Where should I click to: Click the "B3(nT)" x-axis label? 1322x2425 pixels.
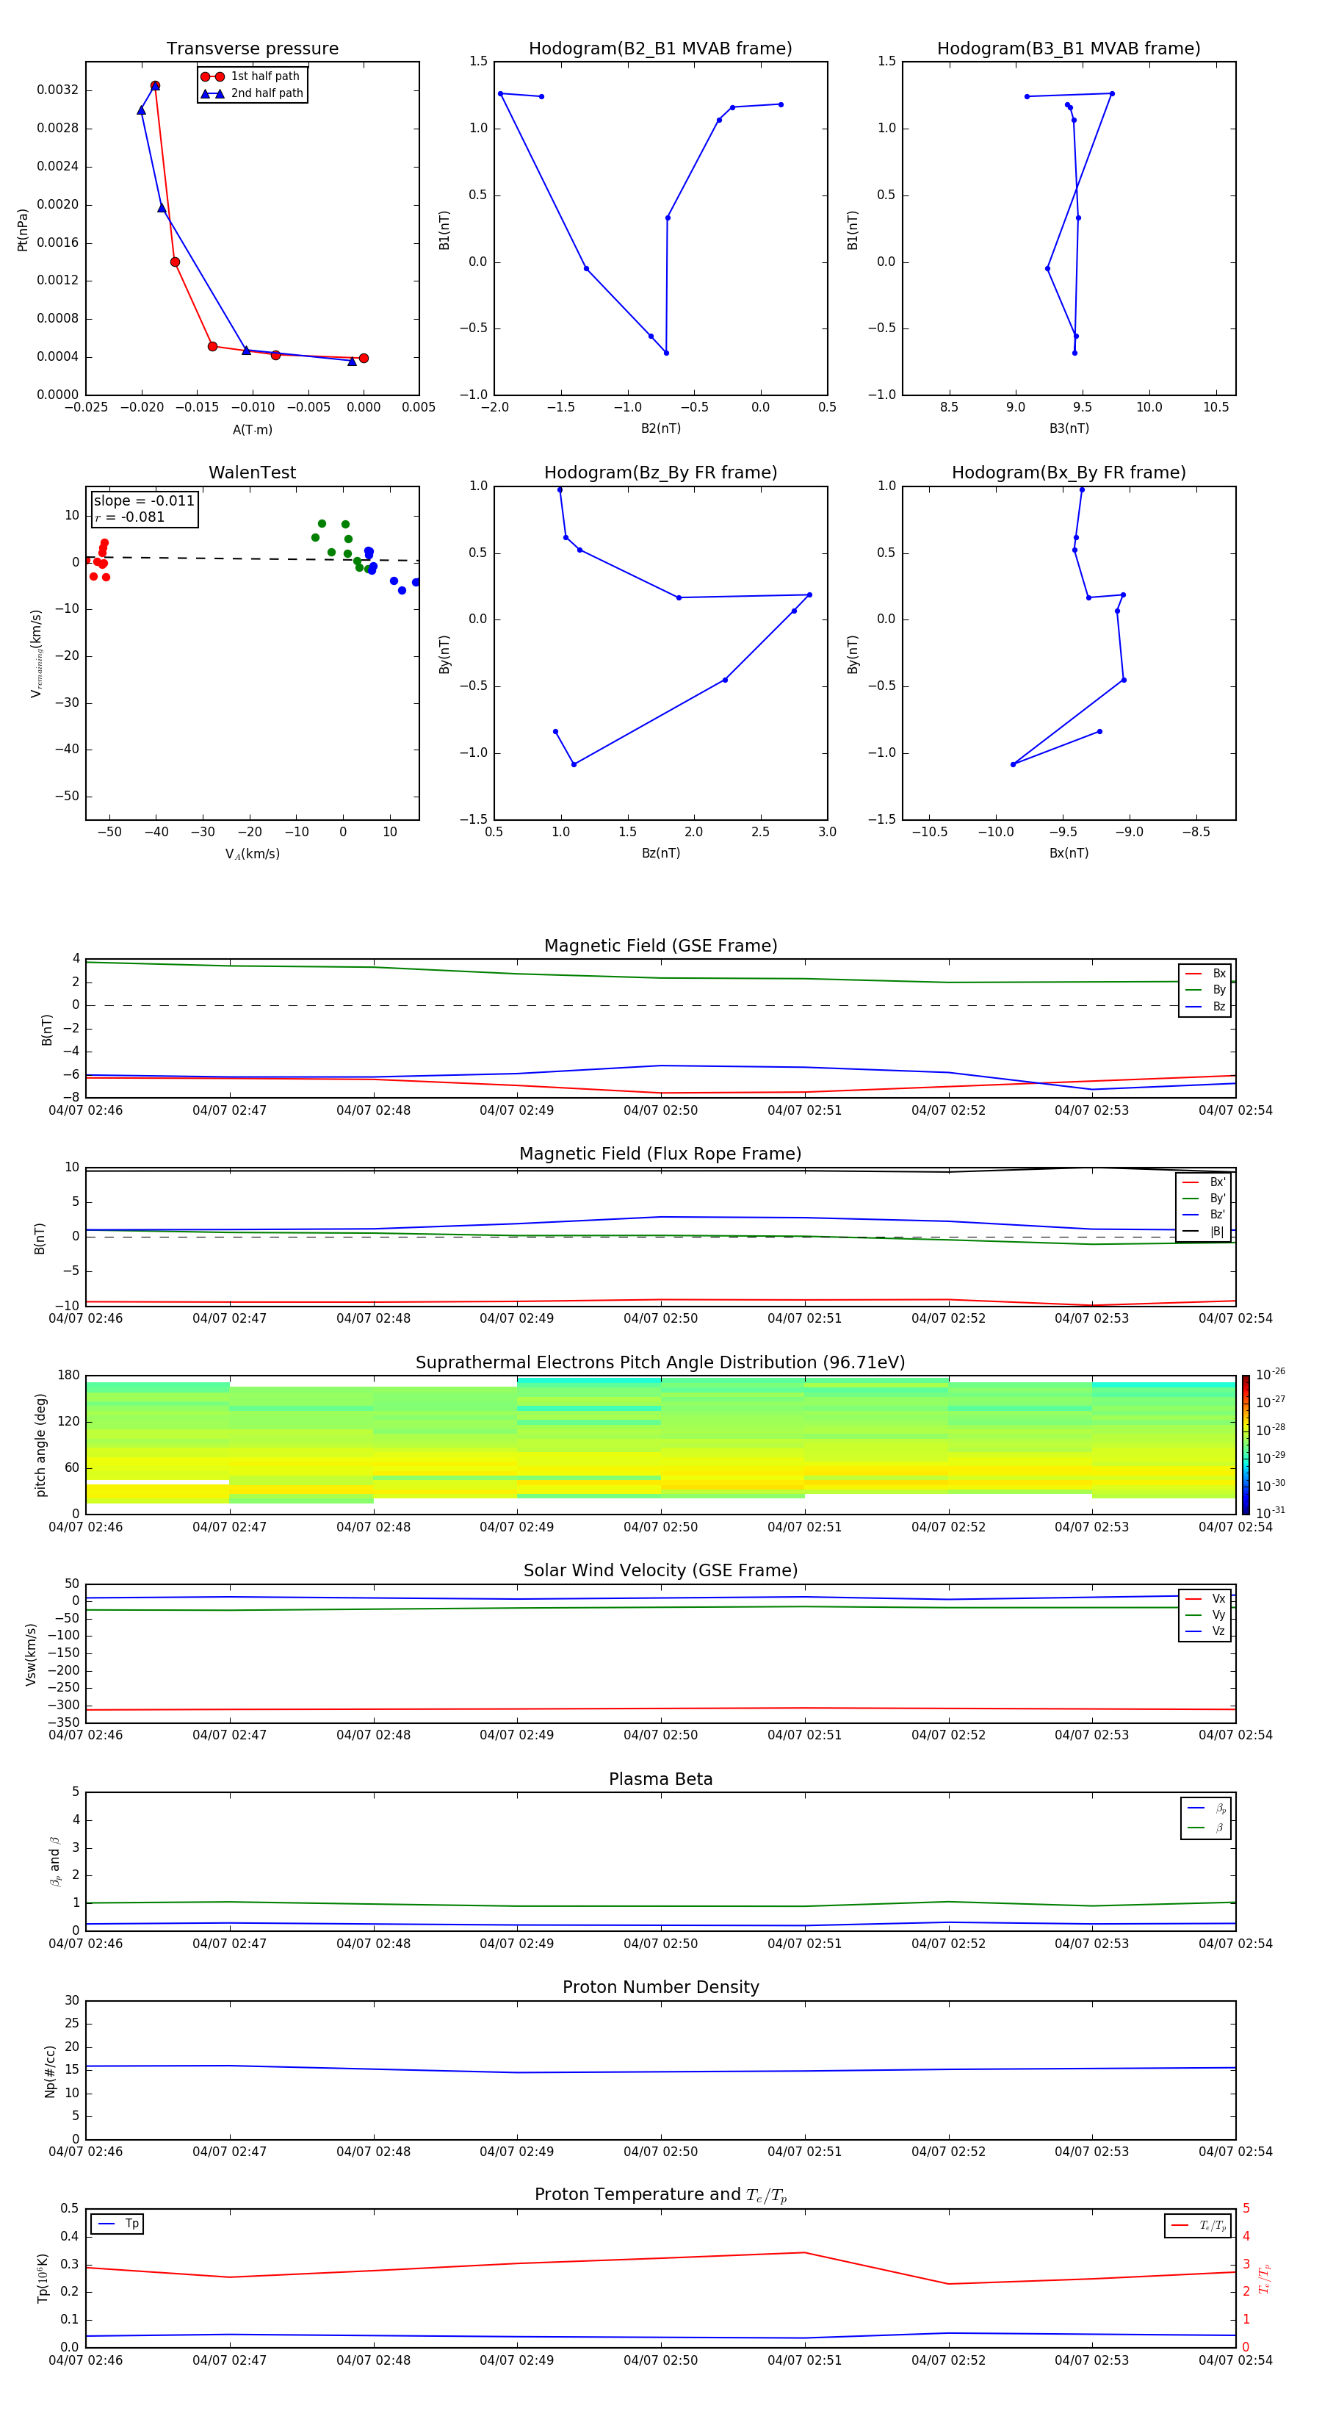[x=1069, y=428]
